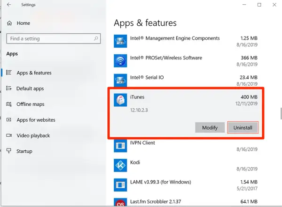Open the Default apps section
This screenshot has width=282, height=207.
pyautogui.click(x=30, y=89)
